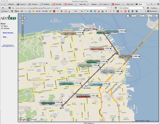160x124 pixels.
Task: Click the feedback@nextbus.com email link
Action: coord(8,46)
